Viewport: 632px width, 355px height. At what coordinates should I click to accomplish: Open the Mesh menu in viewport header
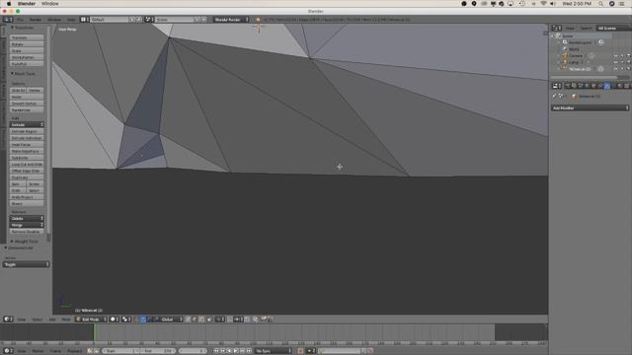(x=66, y=319)
